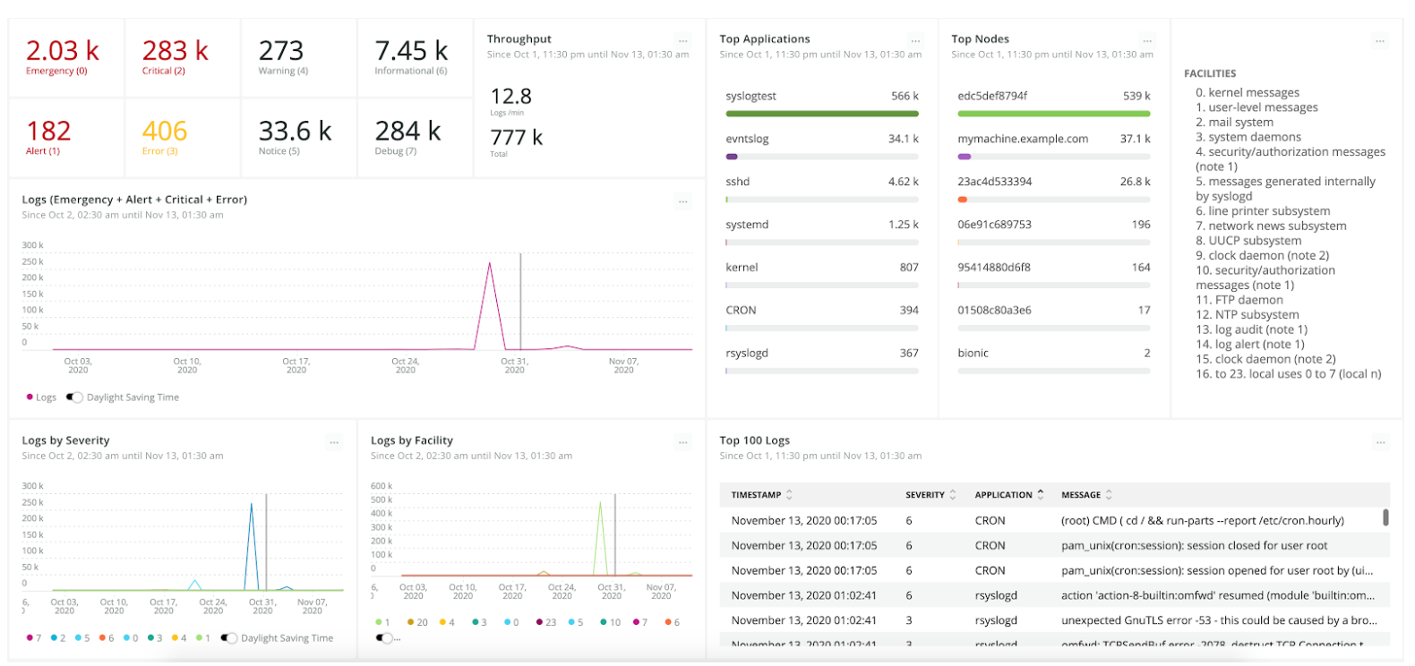
Task: Toggle Daylight Saving Time in Logs by Severity
Action: tap(228, 638)
